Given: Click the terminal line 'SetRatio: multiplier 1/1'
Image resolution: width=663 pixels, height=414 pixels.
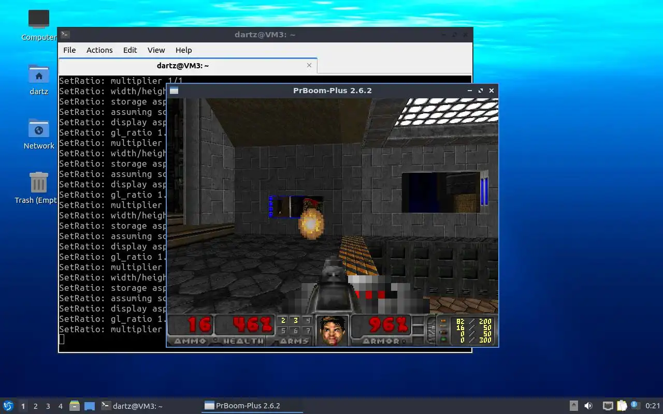Looking at the screenshot, I should tap(121, 81).
